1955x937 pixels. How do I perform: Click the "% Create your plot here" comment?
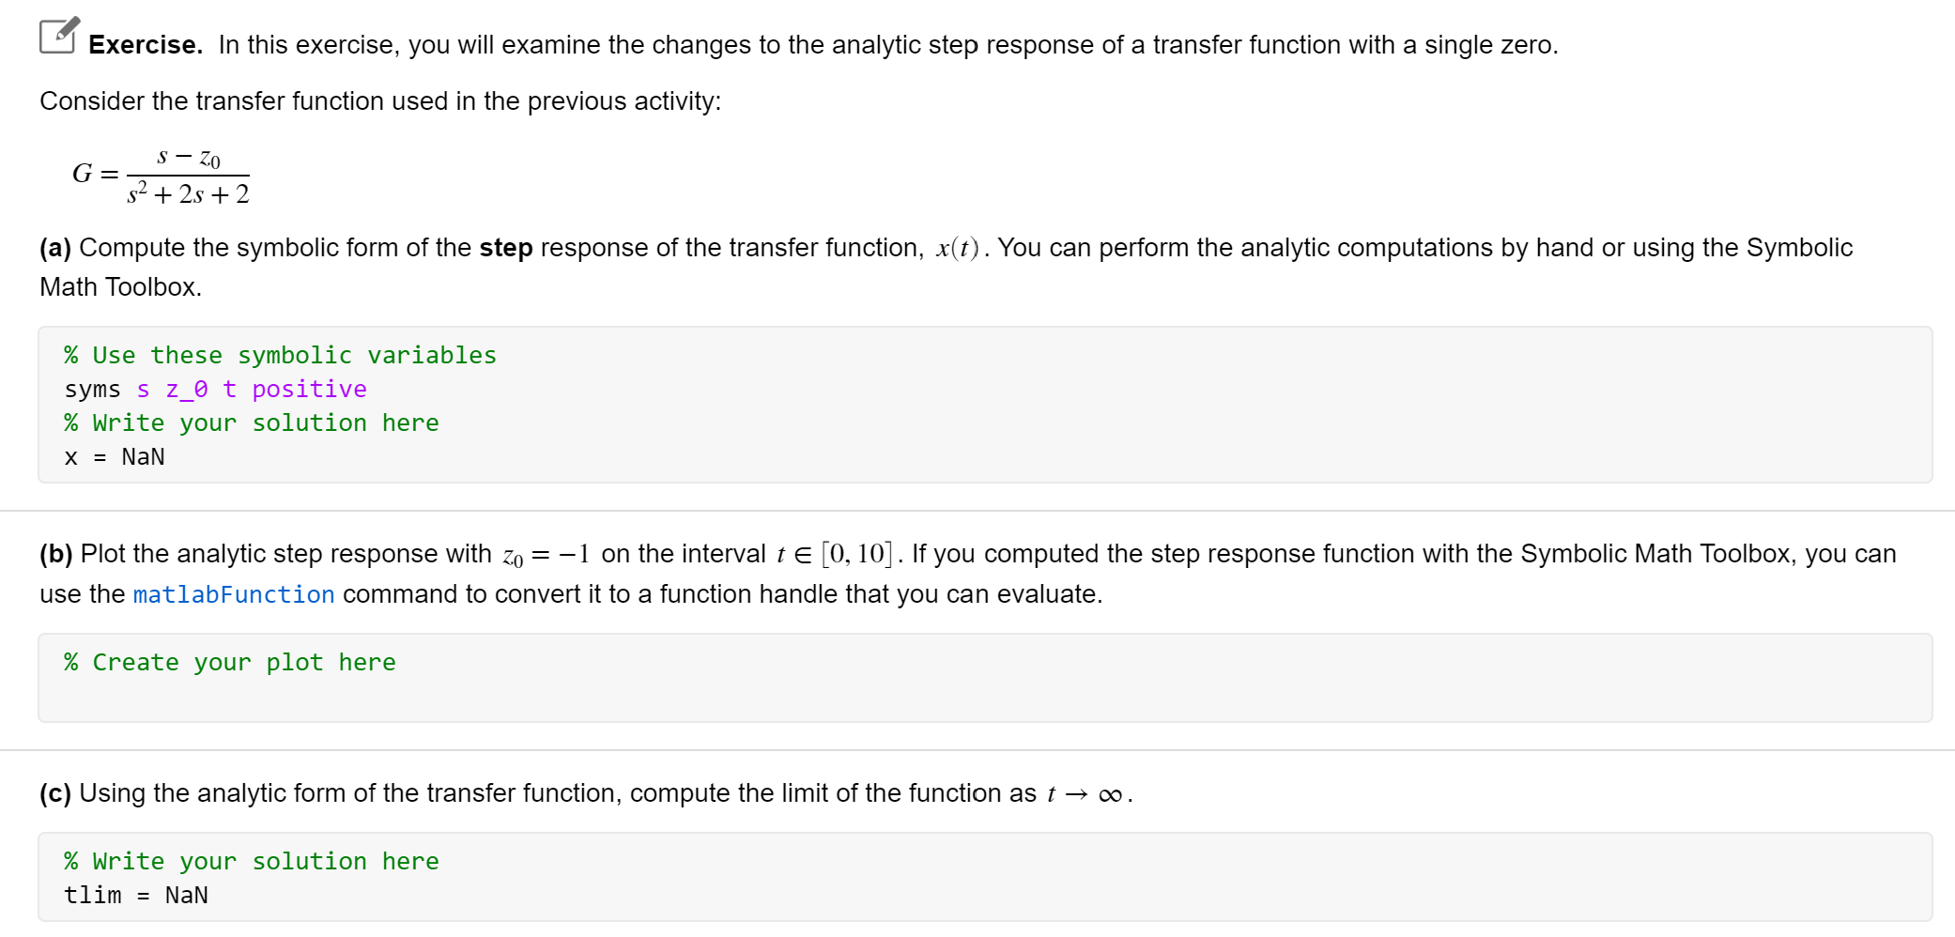click(230, 663)
